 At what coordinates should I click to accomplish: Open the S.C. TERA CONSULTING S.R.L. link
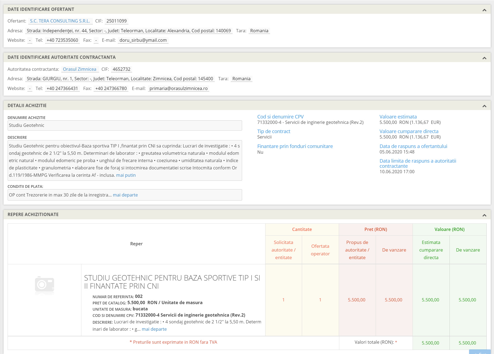click(x=60, y=21)
